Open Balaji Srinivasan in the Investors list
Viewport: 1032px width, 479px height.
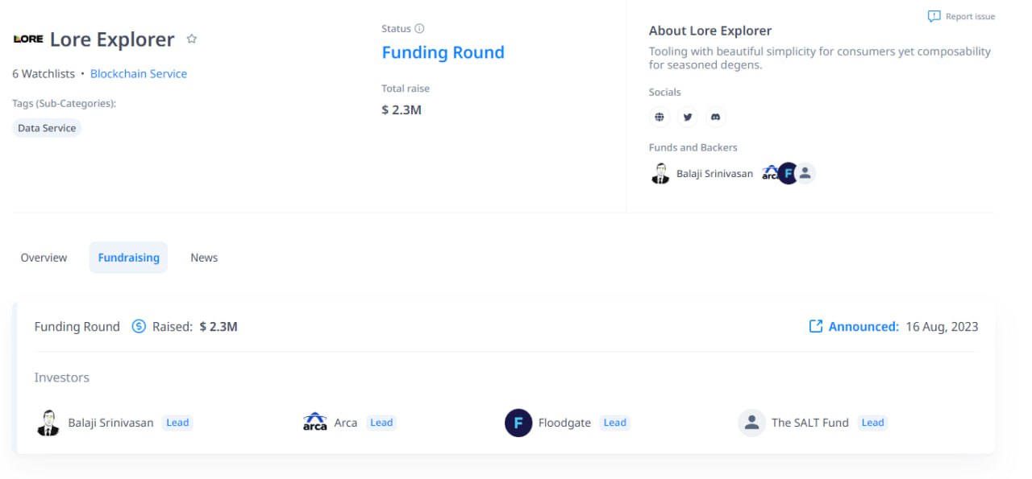pyautogui.click(x=110, y=423)
